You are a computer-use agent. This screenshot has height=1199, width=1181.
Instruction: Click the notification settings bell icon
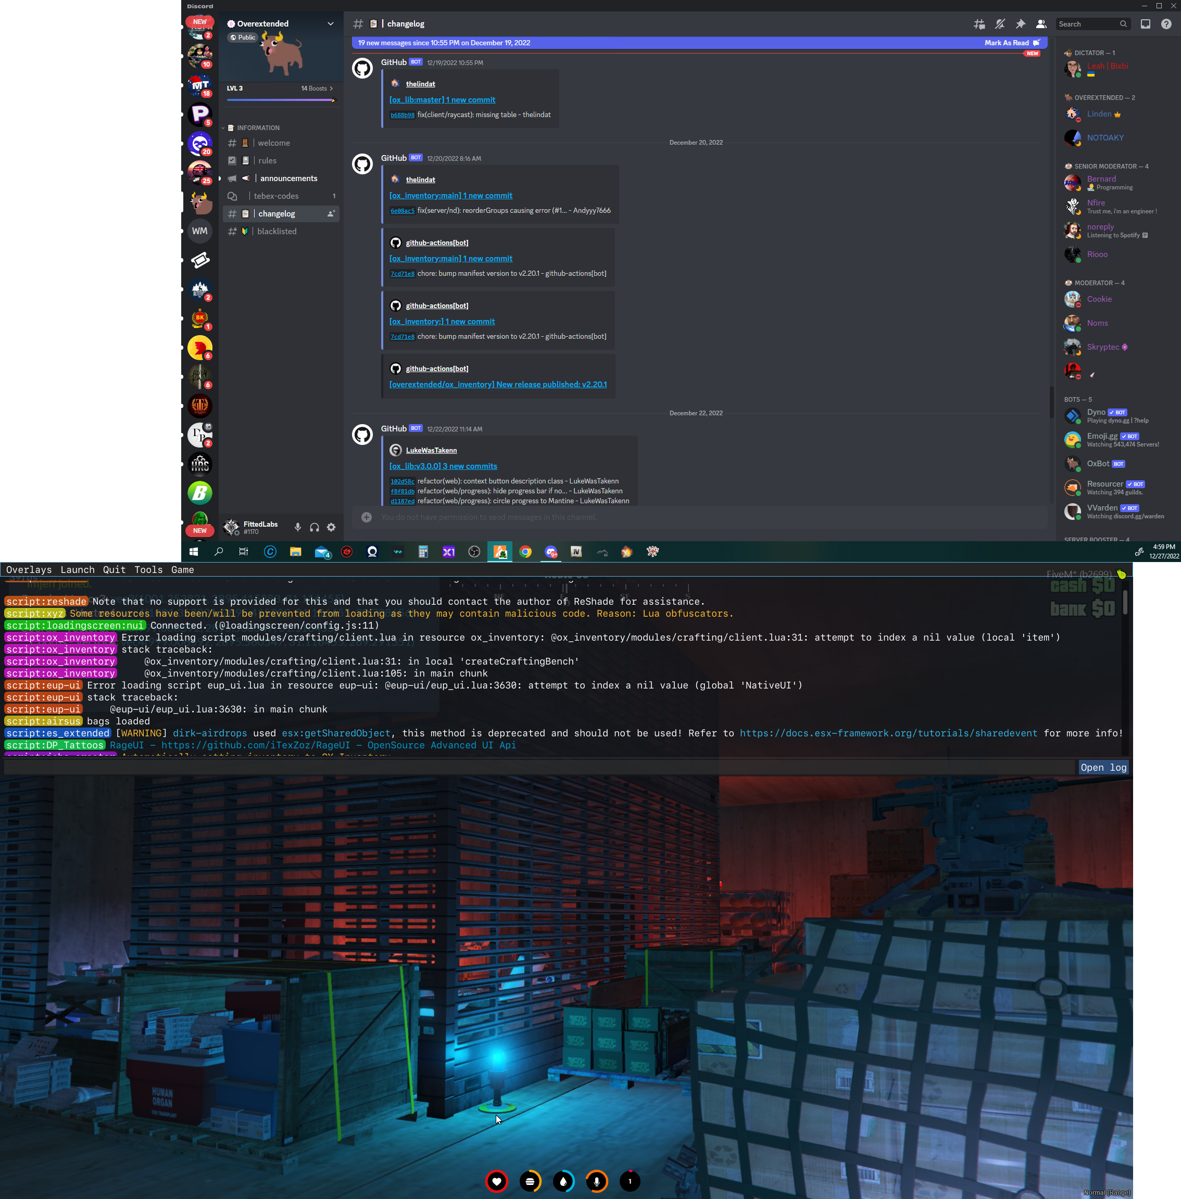point(1000,24)
